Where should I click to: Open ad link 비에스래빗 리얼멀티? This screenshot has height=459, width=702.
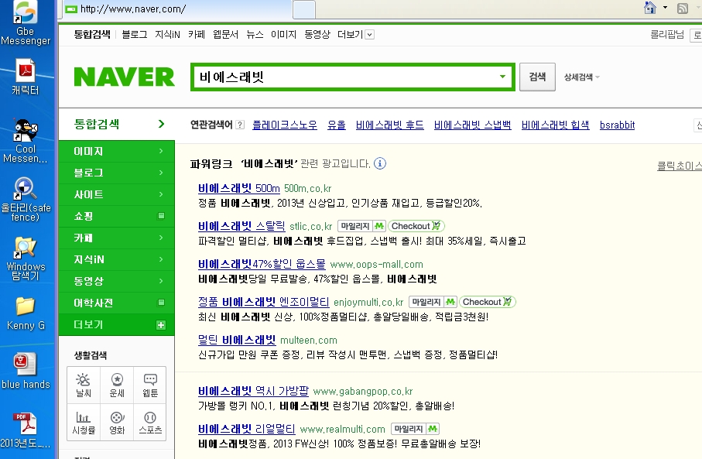click(246, 429)
